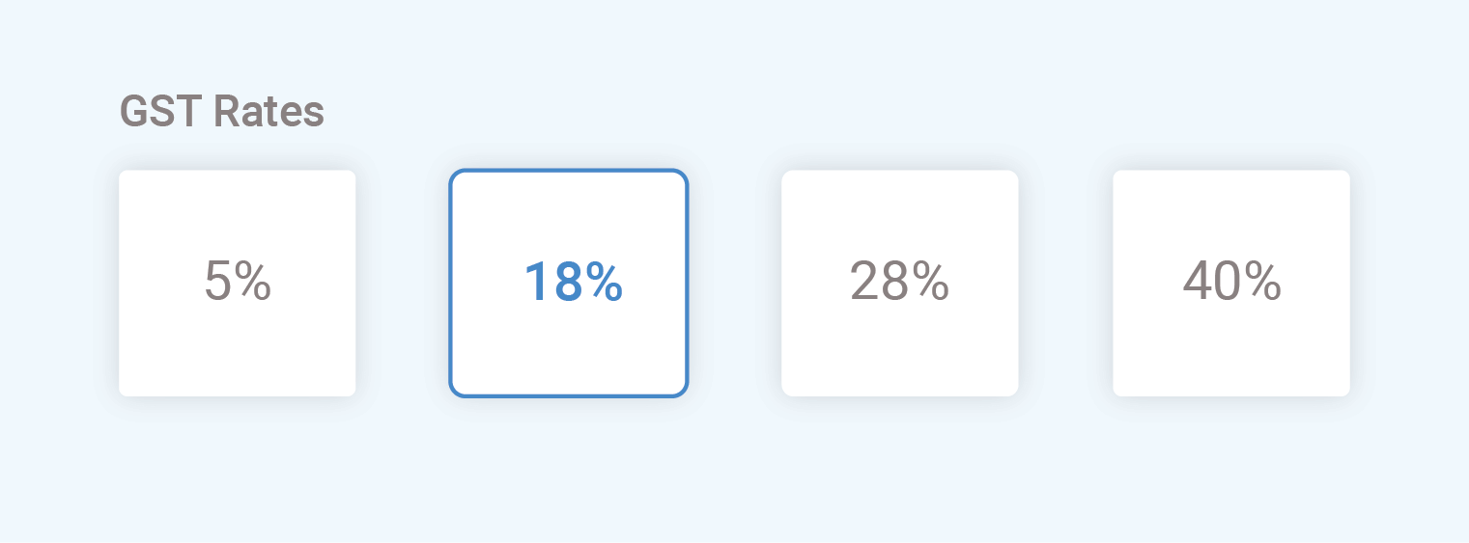Set GST to twenty-eight percent
This screenshot has width=1469, height=543.
(x=899, y=283)
